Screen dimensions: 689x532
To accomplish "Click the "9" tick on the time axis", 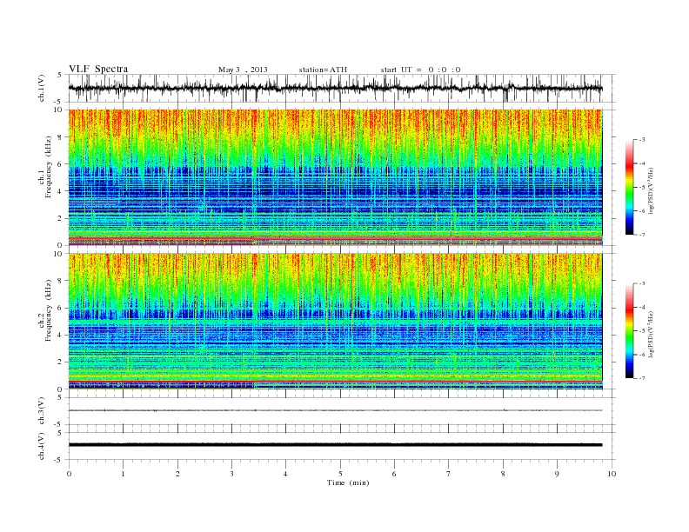I will click(557, 474).
